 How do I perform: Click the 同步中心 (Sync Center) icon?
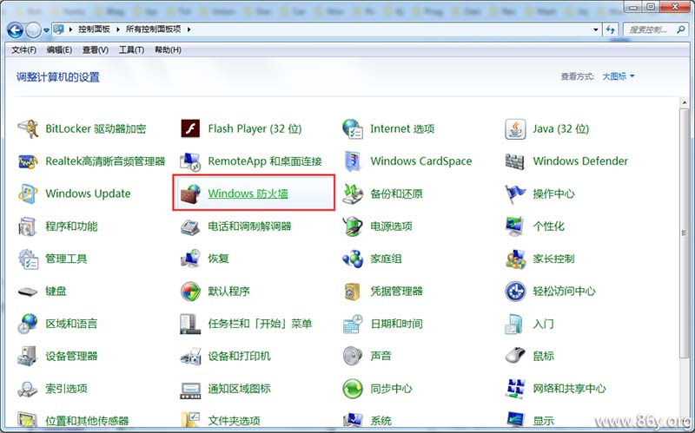click(353, 389)
